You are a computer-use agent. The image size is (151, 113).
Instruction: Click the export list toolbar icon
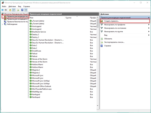coord(18,10)
